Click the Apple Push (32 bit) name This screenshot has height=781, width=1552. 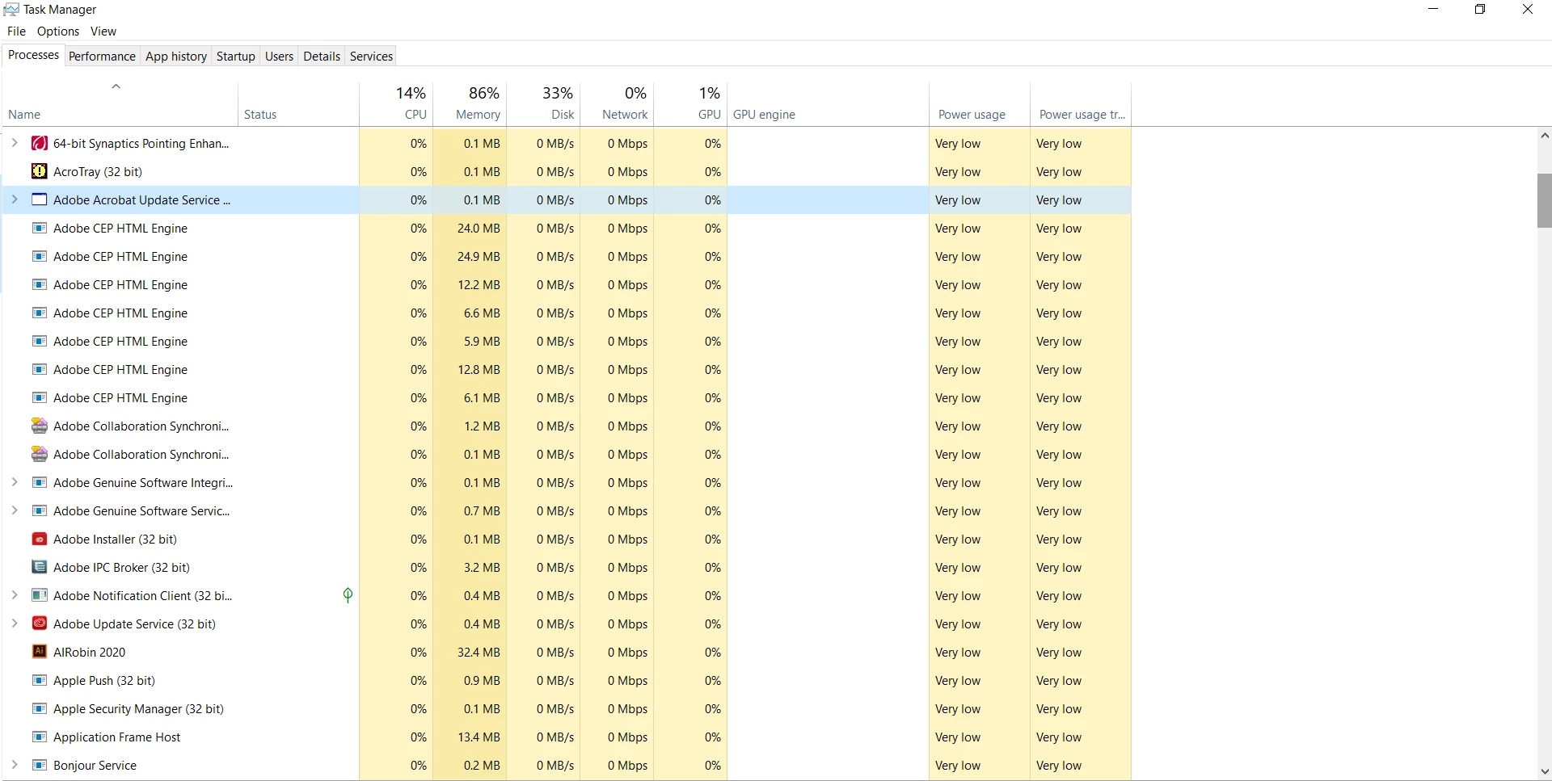point(104,681)
